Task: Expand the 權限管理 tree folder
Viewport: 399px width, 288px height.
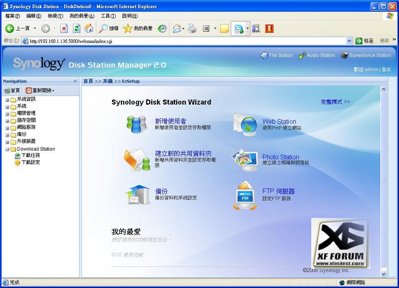Action: coord(7,114)
